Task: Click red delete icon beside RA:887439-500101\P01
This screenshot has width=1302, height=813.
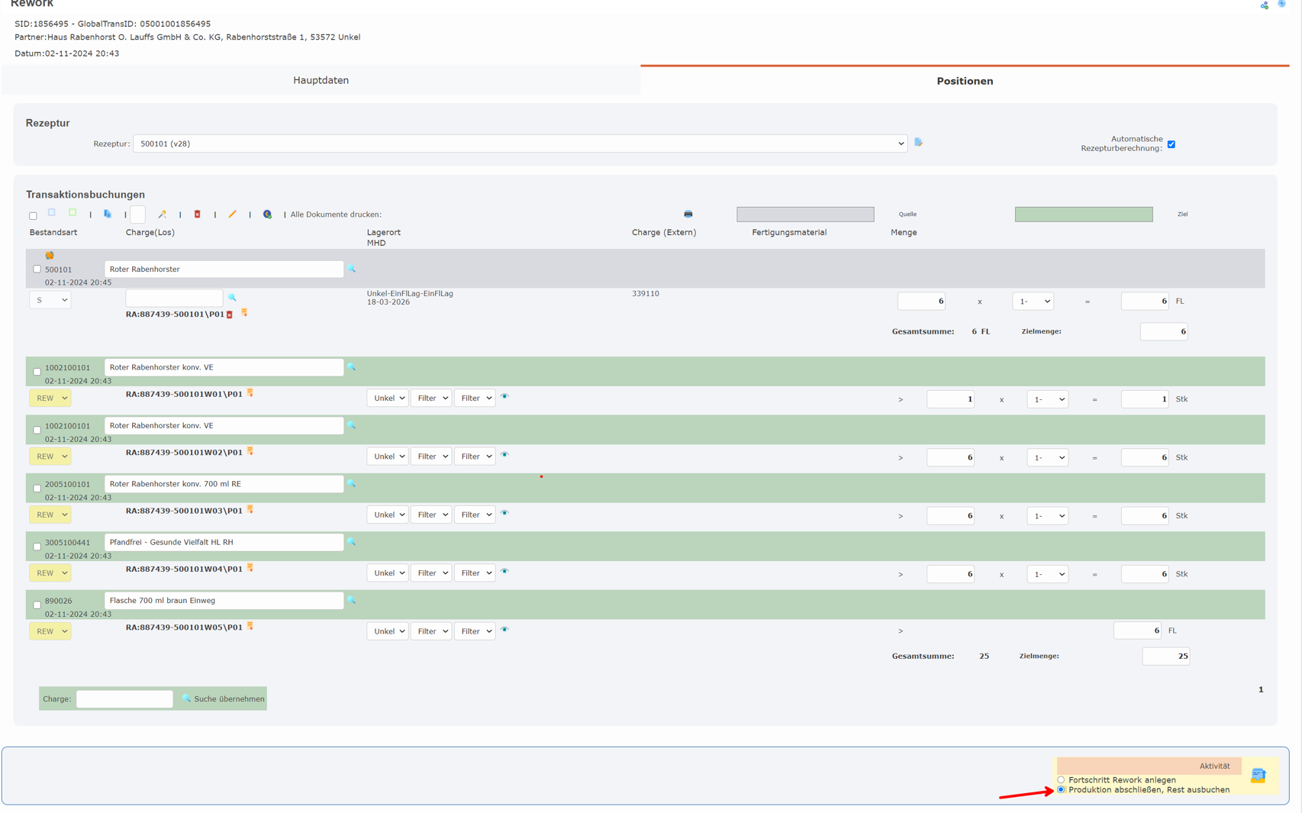Action: click(230, 315)
